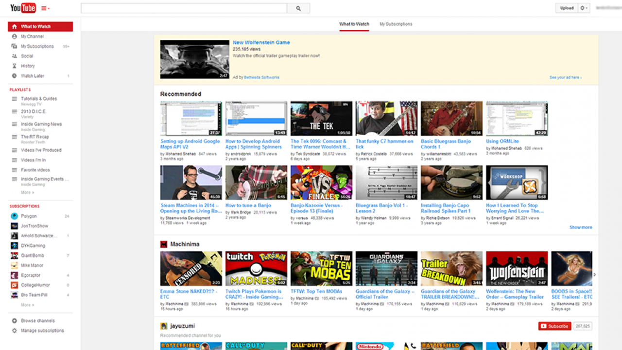Open the hamburger guide menu next to logo

pos(44,8)
